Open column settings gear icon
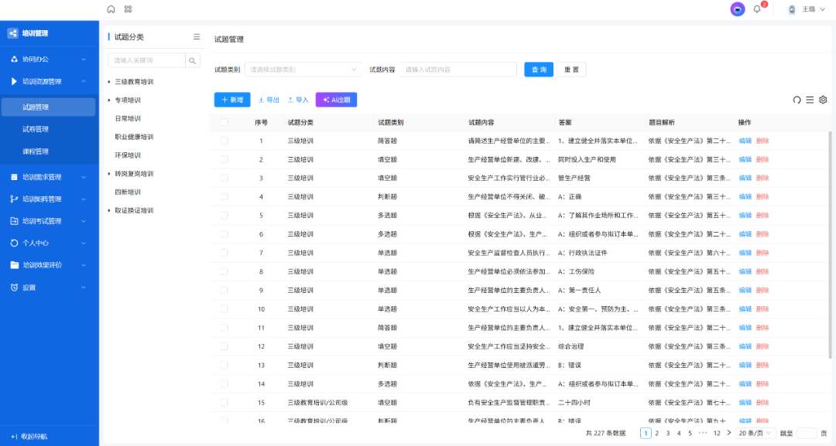This screenshot has width=836, height=446. pos(823,100)
